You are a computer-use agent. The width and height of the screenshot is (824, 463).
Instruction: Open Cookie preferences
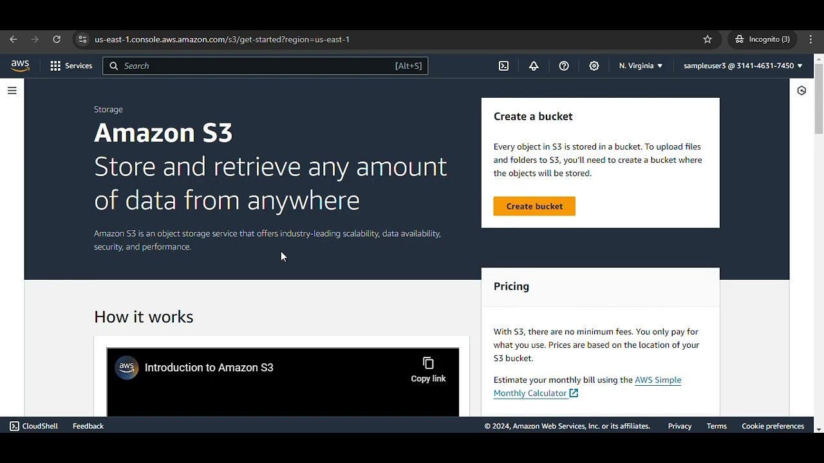pos(772,426)
